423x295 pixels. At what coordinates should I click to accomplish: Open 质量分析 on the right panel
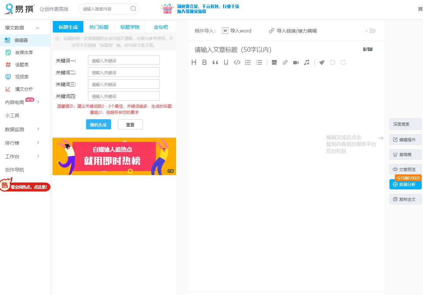pos(405,184)
